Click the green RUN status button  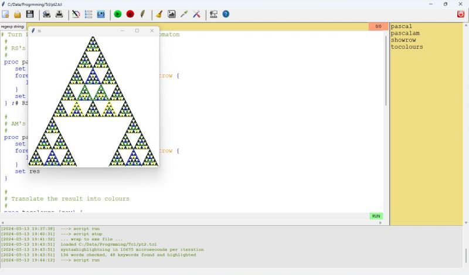(376, 216)
